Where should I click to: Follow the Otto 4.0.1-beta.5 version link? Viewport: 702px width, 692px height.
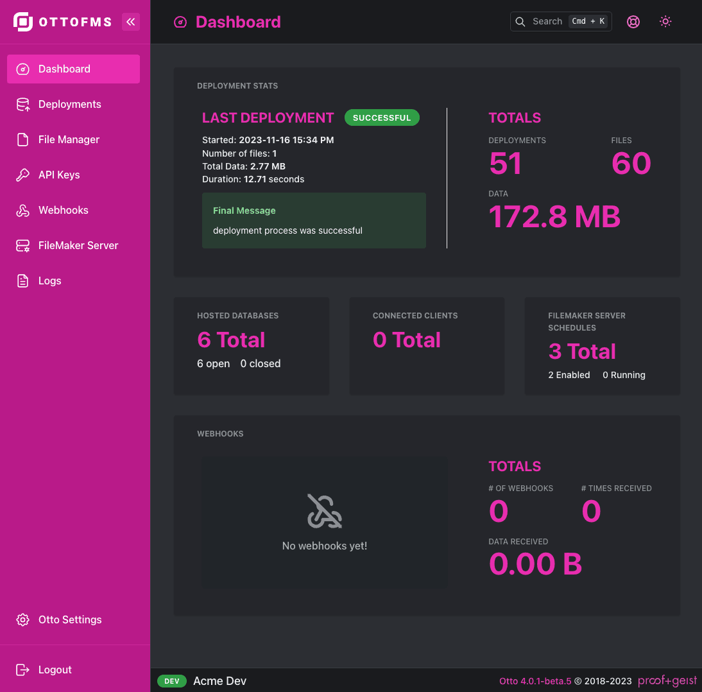click(x=535, y=681)
